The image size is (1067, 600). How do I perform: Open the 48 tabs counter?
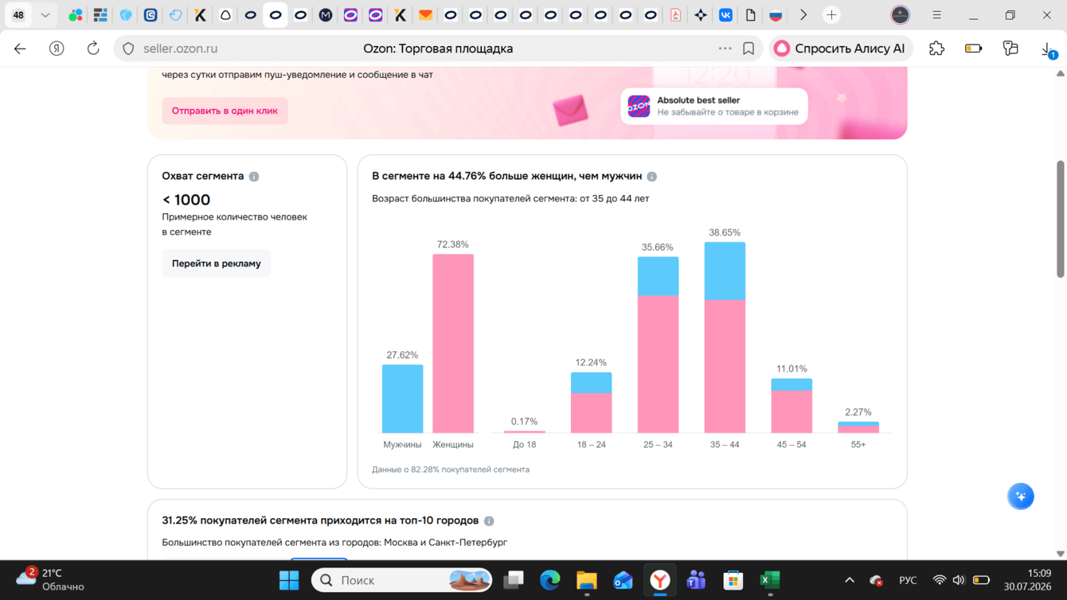[x=18, y=15]
